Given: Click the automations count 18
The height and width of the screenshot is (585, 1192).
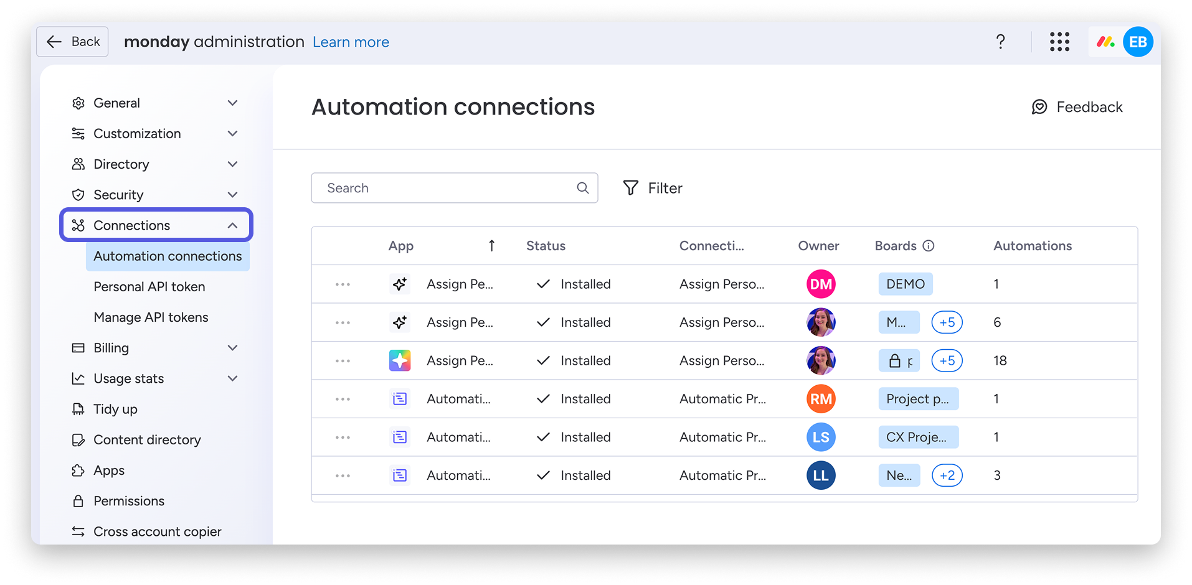Looking at the screenshot, I should tap(1000, 361).
